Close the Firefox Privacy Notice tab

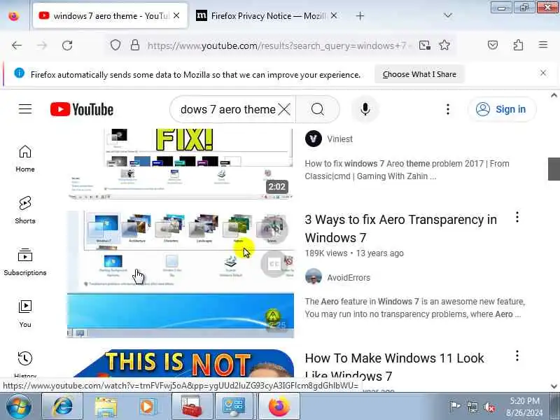point(334,15)
